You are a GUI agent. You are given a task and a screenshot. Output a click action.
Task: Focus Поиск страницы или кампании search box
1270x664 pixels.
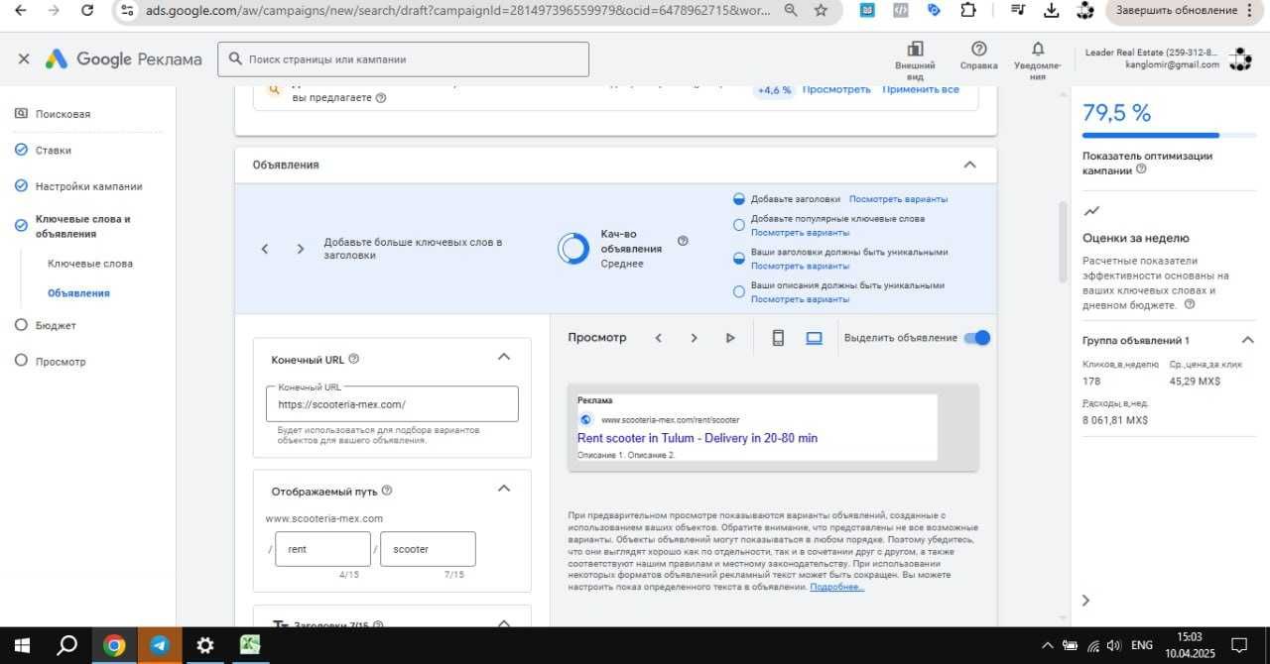tap(403, 59)
